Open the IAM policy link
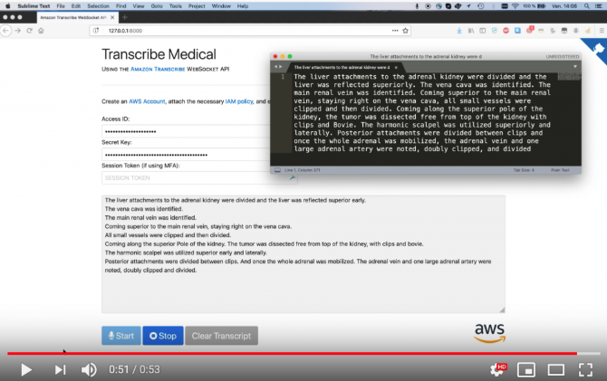Image resolution: width=607 pixels, height=381 pixels. [239, 101]
